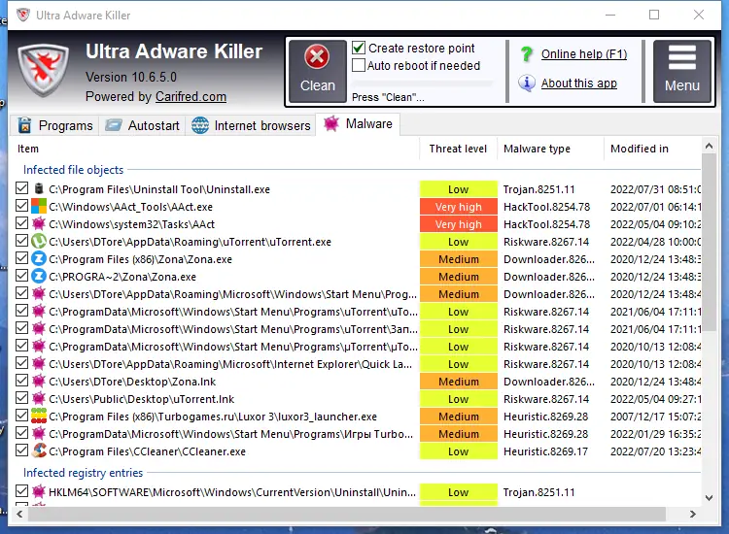Screen dimensions: 729x534
Task: Click the Programs tab trash icon
Action: point(24,125)
